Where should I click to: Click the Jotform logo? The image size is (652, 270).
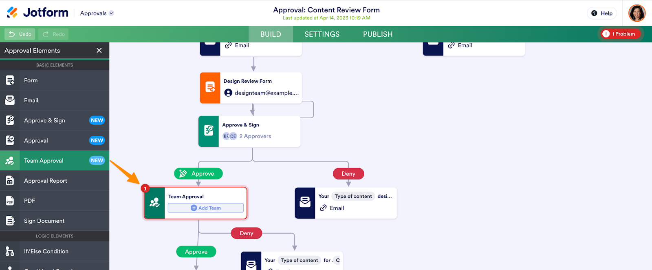(x=37, y=13)
